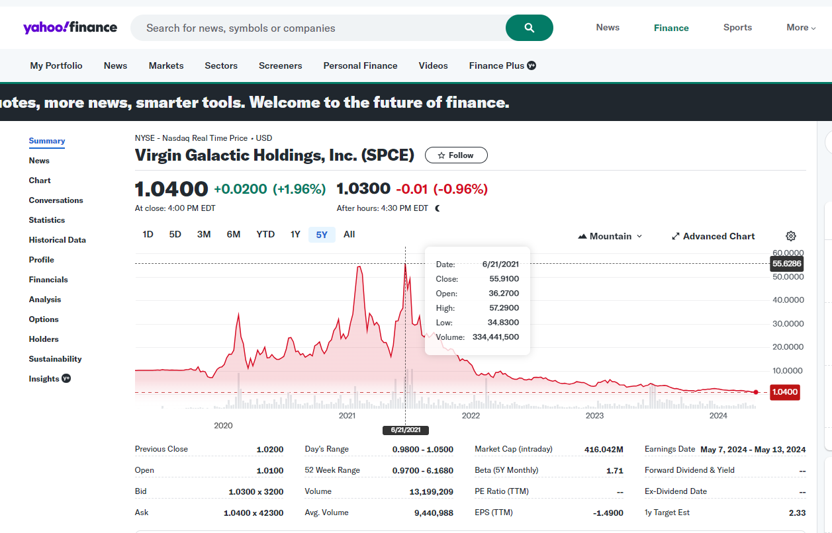832x533 pixels.
Task: Click the red 1.0400 price label
Action: 785,392
